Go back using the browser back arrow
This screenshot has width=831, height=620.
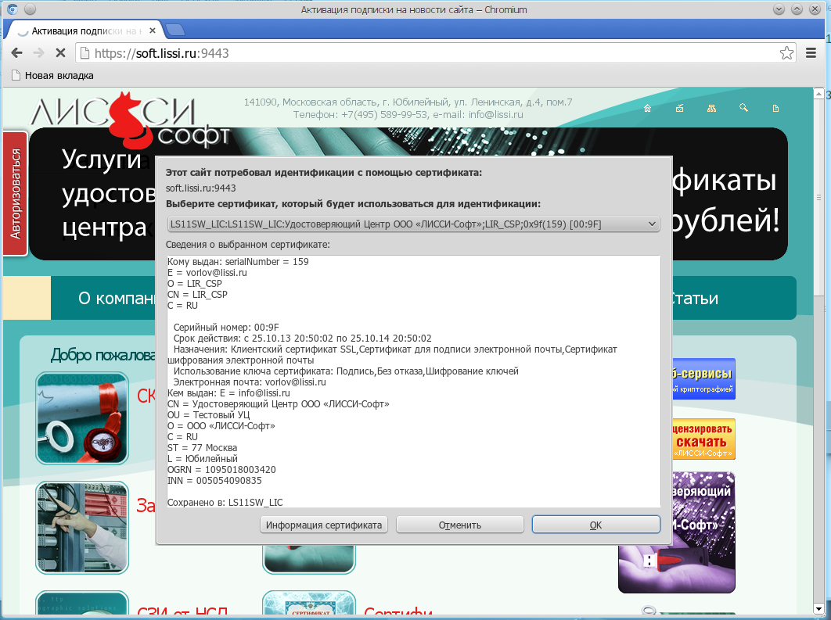[16, 53]
